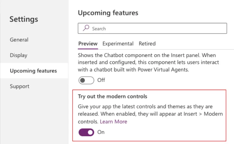The width and height of the screenshot is (234, 144).
Task: Click the On label beside modern controls toggle
Action: pyautogui.click(x=101, y=132)
